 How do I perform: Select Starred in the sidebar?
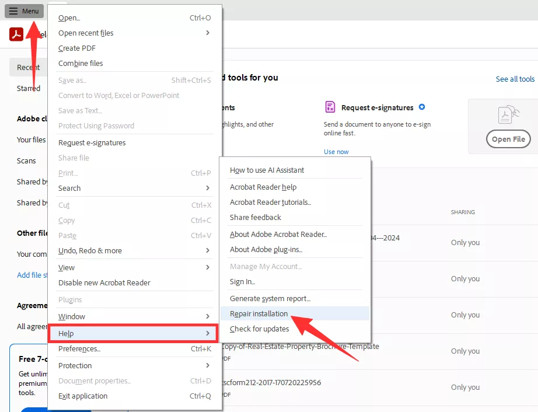pyautogui.click(x=27, y=88)
